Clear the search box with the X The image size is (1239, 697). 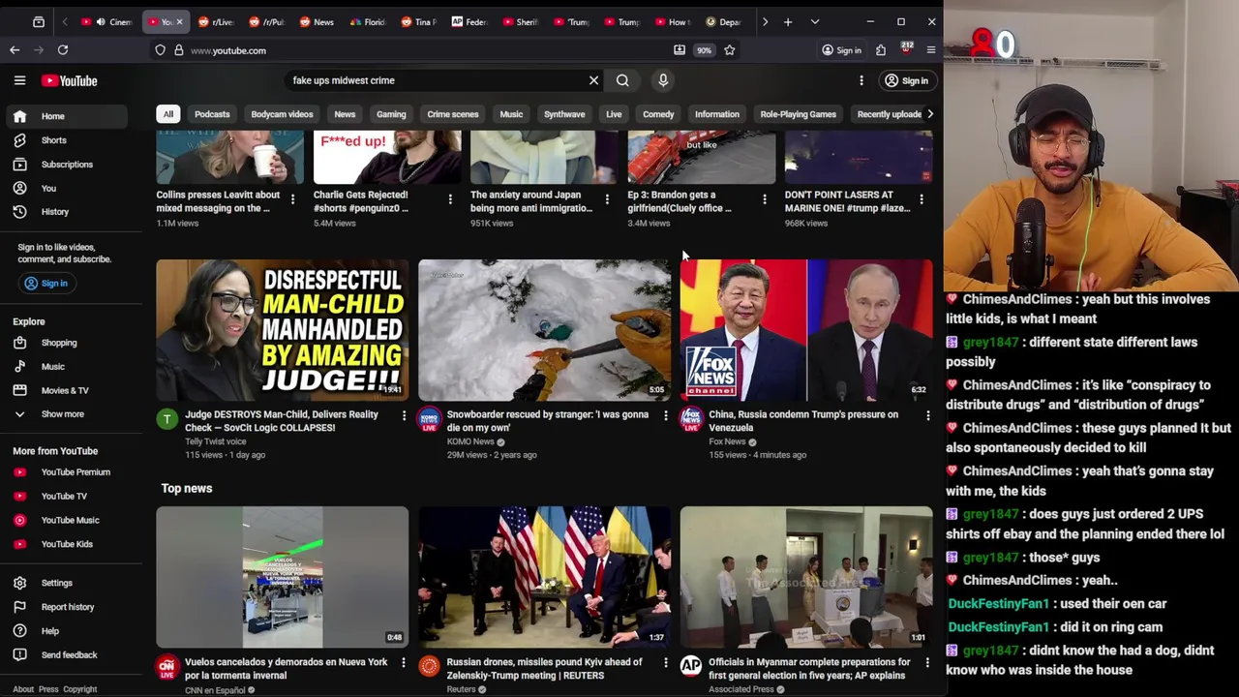coord(593,80)
